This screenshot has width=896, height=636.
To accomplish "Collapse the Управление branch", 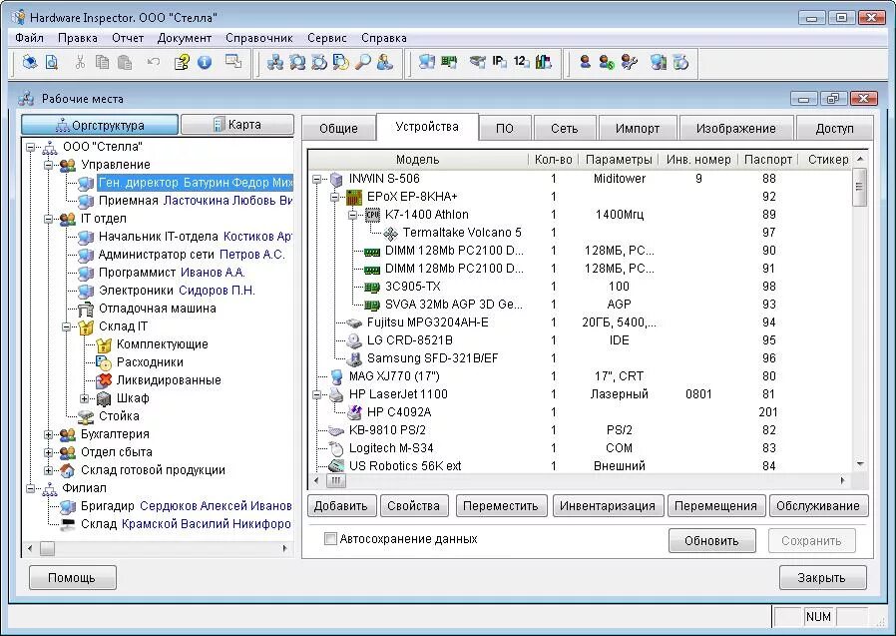I will tap(49, 165).
